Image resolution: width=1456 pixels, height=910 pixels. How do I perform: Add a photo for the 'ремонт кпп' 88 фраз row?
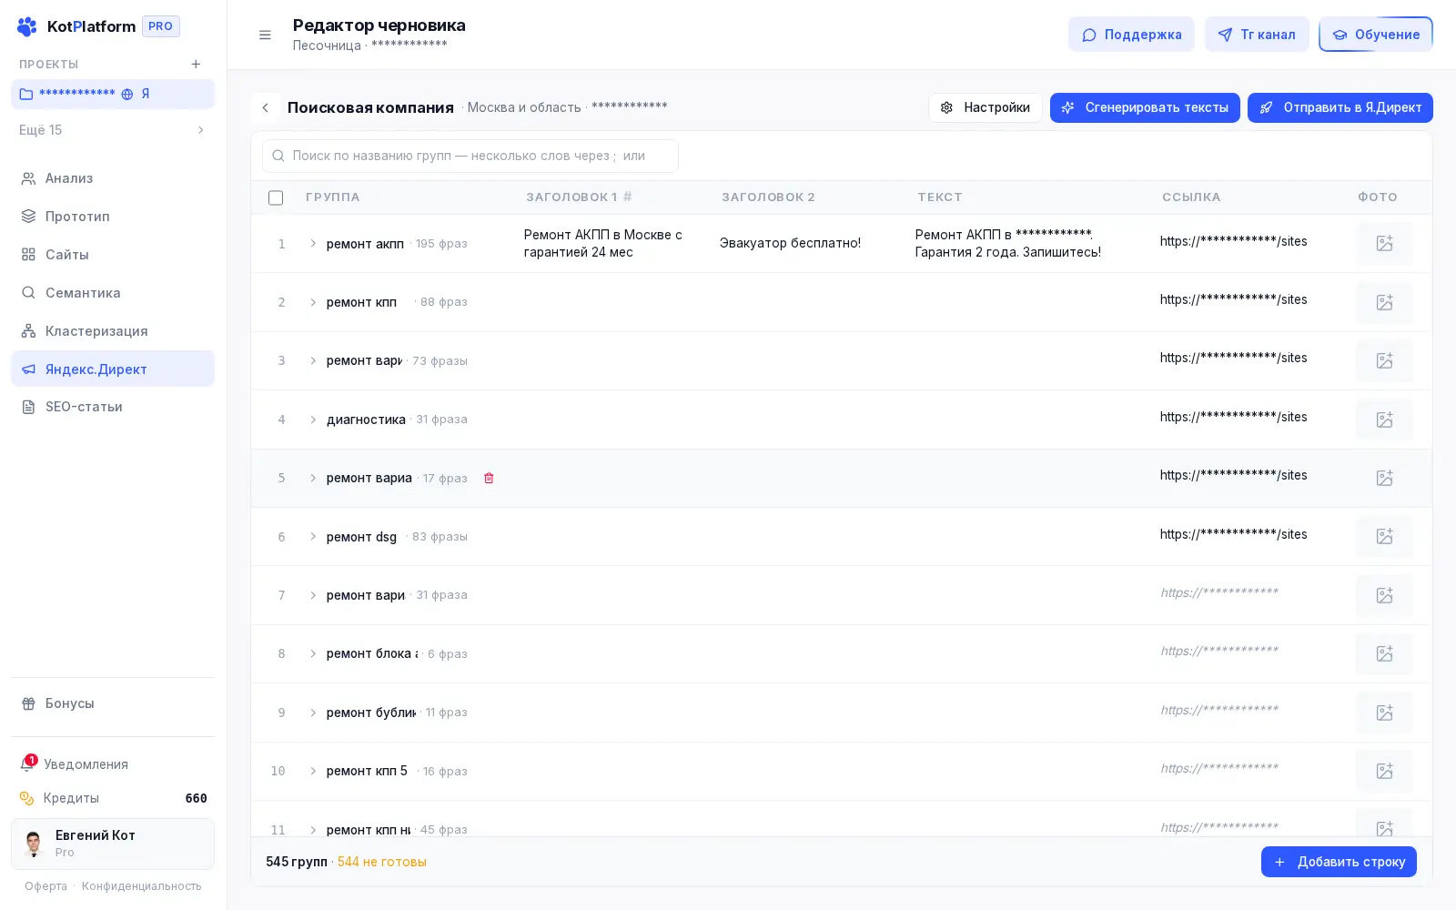[x=1384, y=302]
